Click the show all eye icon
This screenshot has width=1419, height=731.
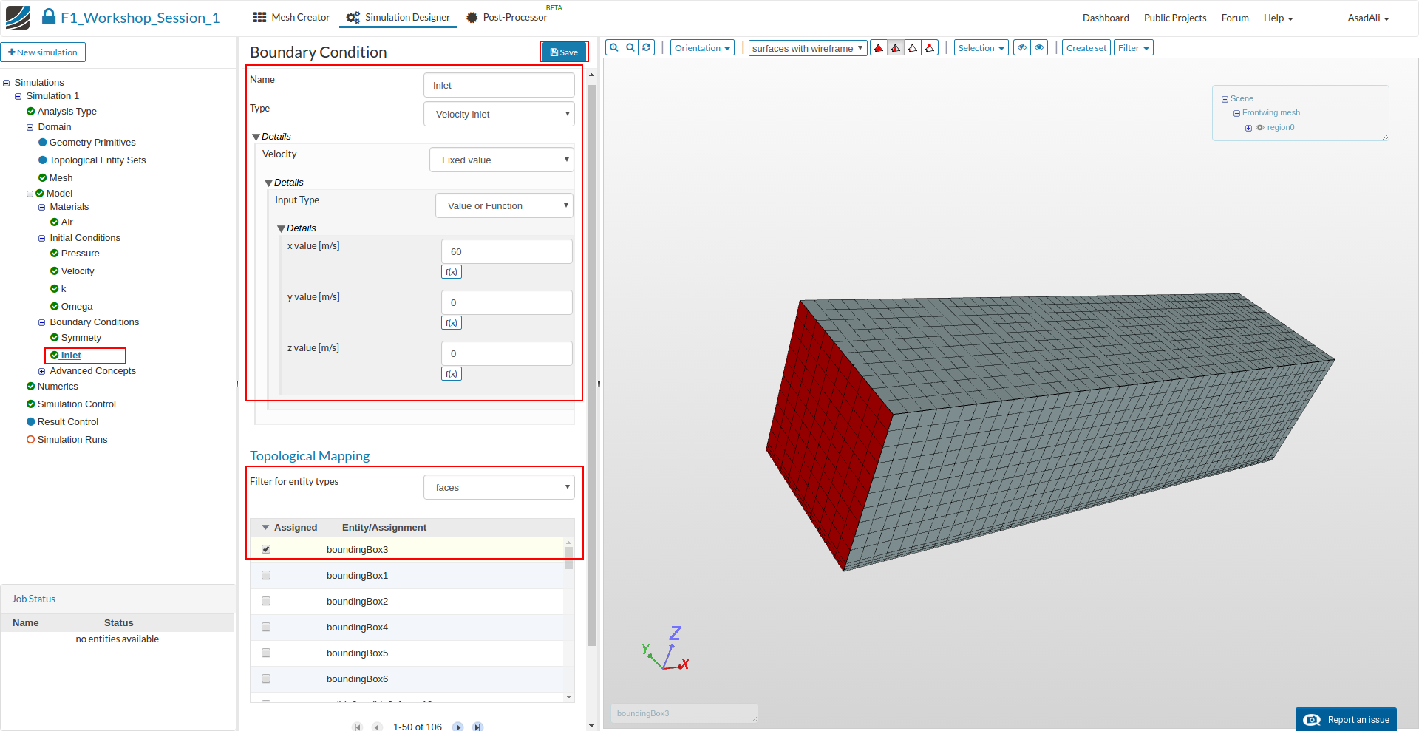(x=1039, y=48)
